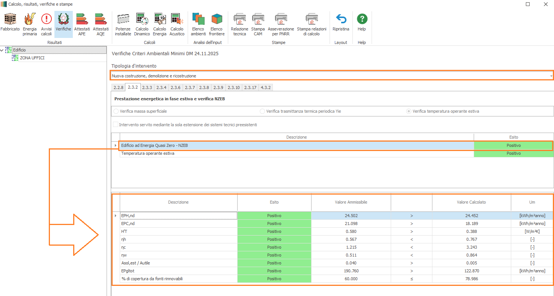Switch to the 4.3.2 tab

click(x=266, y=88)
